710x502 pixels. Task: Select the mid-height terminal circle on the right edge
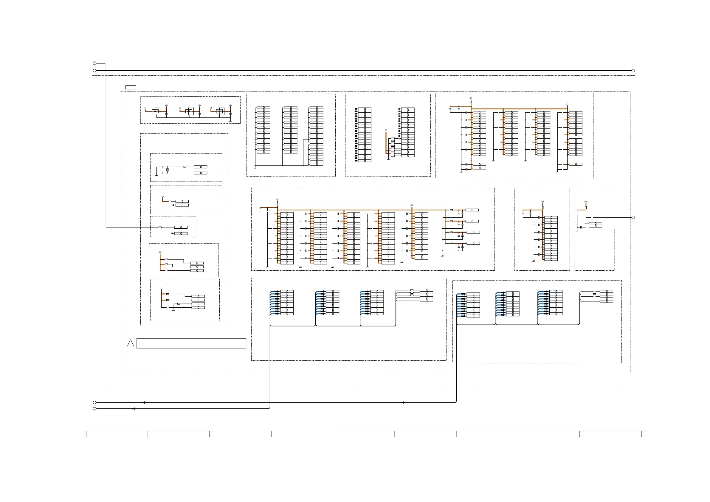633,217
